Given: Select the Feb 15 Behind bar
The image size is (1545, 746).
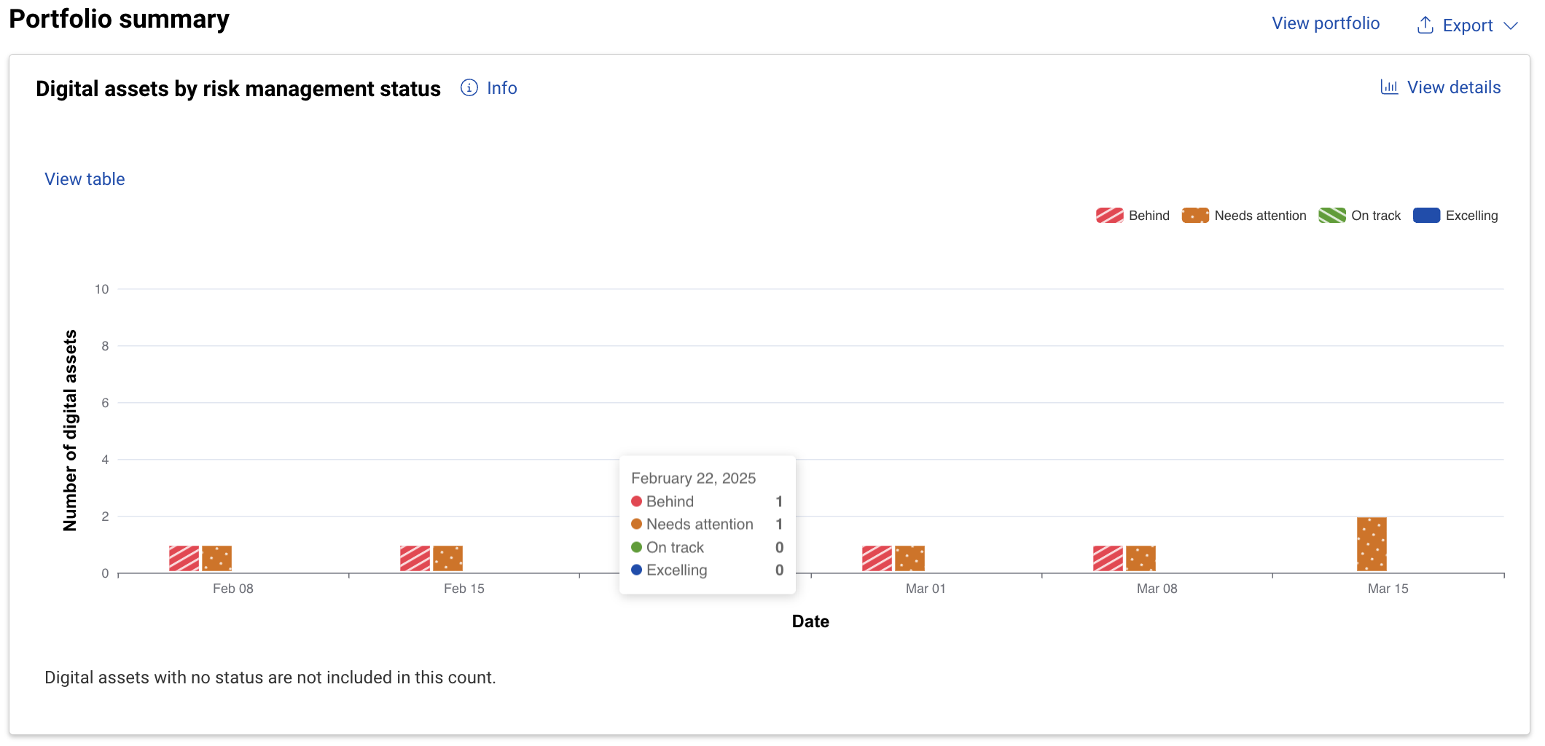Looking at the screenshot, I should click(x=415, y=559).
